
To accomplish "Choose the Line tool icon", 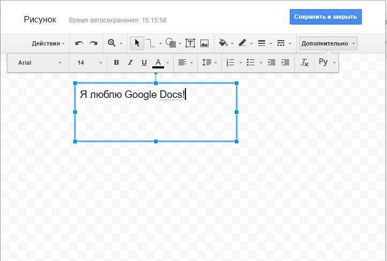I will tap(151, 43).
